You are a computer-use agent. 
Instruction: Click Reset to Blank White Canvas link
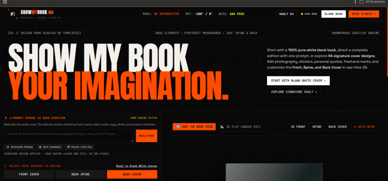point(137,166)
